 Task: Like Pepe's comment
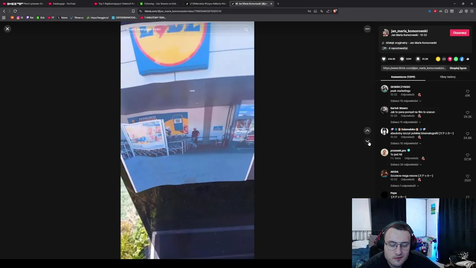(x=467, y=197)
